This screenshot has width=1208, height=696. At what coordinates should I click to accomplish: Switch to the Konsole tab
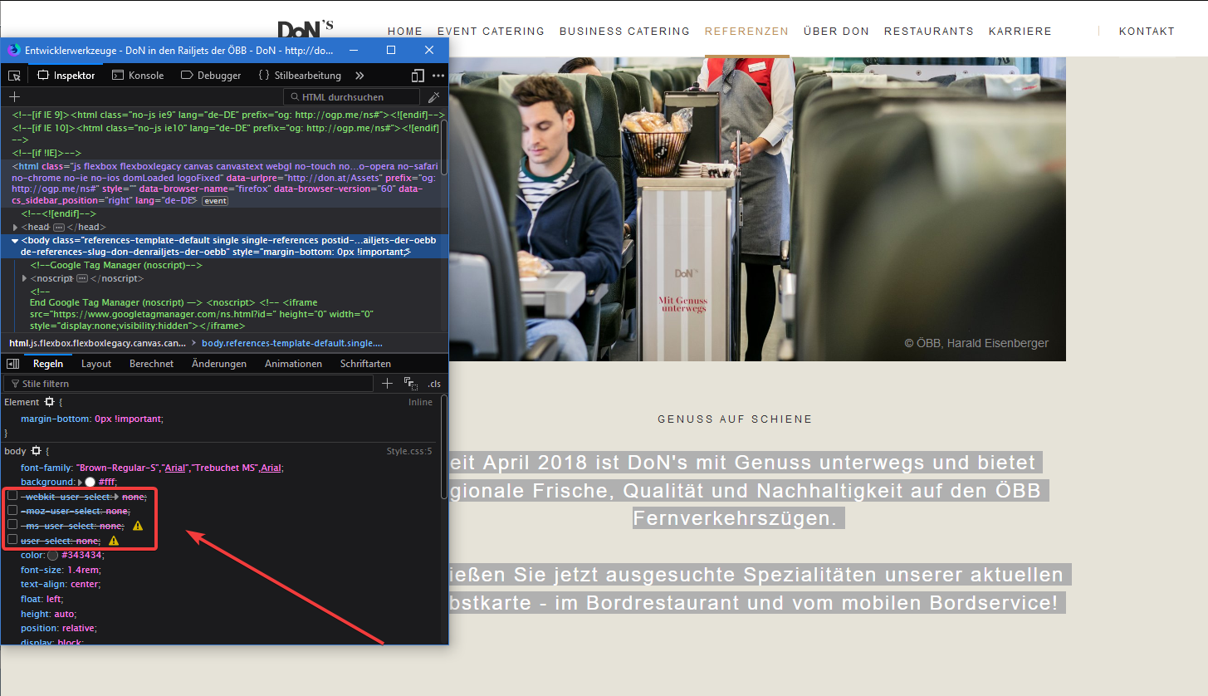click(137, 76)
